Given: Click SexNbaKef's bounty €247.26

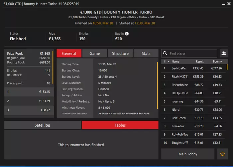Looking at the screenshot, I should click(x=216, y=68).
